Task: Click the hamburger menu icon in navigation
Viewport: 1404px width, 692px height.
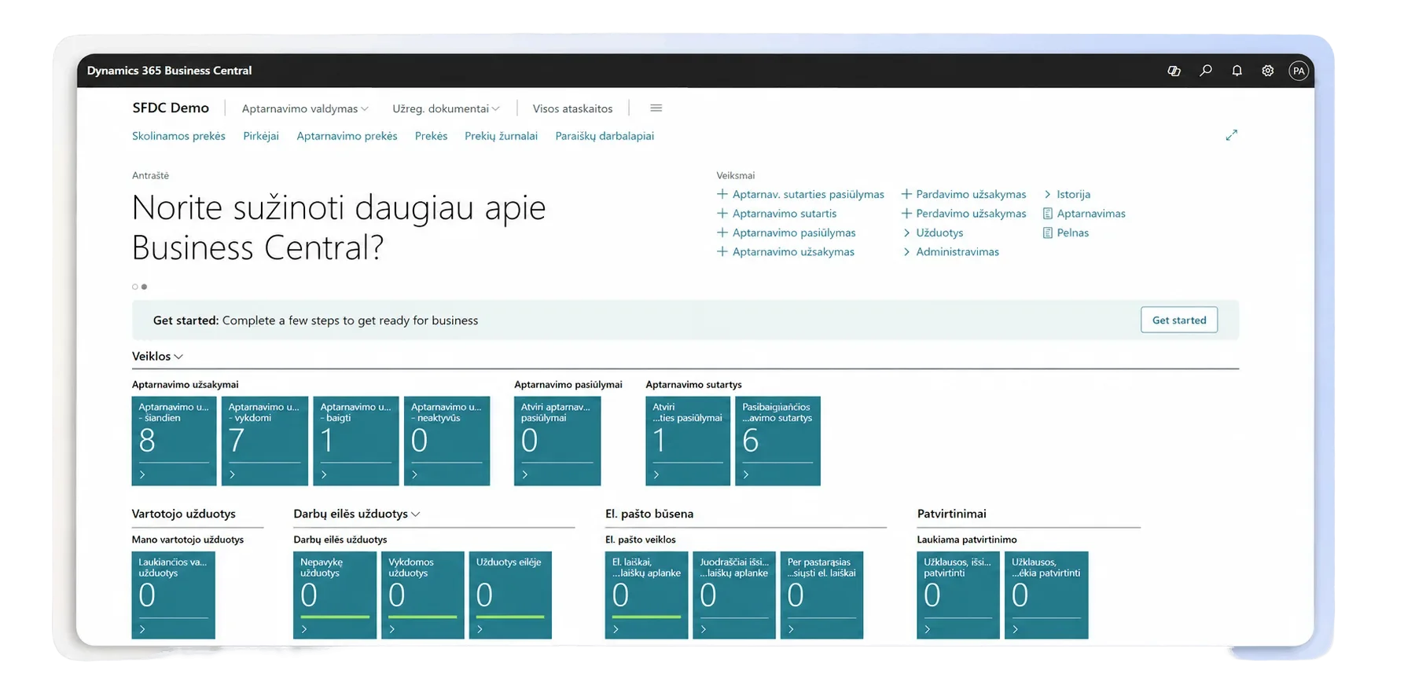Action: point(656,108)
